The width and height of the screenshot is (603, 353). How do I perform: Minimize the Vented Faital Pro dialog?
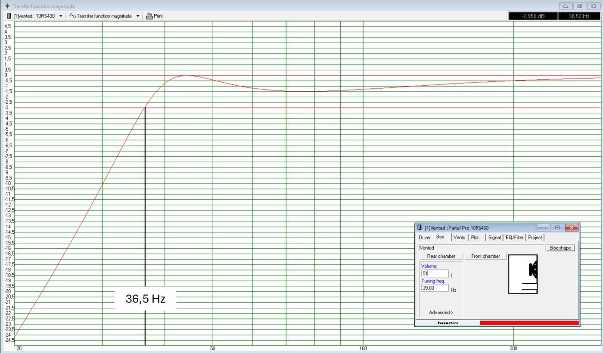point(543,227)
